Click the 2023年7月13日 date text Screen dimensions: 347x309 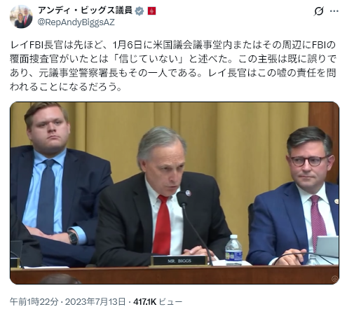click(95, 301)
